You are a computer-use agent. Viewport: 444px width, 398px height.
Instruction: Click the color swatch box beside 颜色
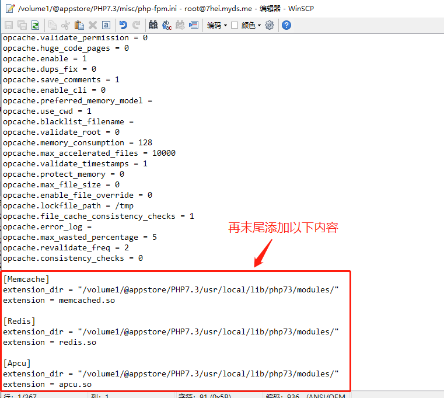pyautogui.click(x=235, y=25)
